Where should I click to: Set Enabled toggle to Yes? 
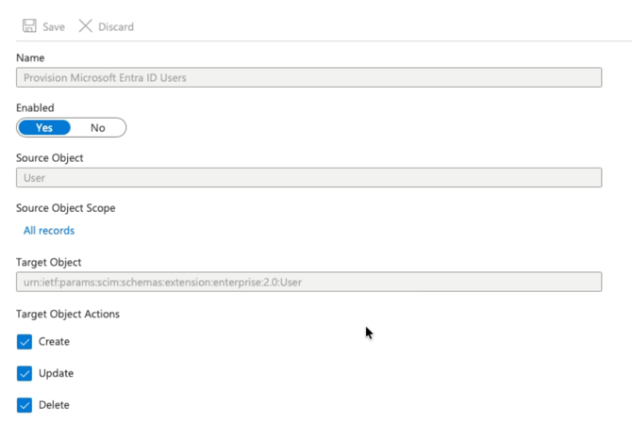(44, 127)
